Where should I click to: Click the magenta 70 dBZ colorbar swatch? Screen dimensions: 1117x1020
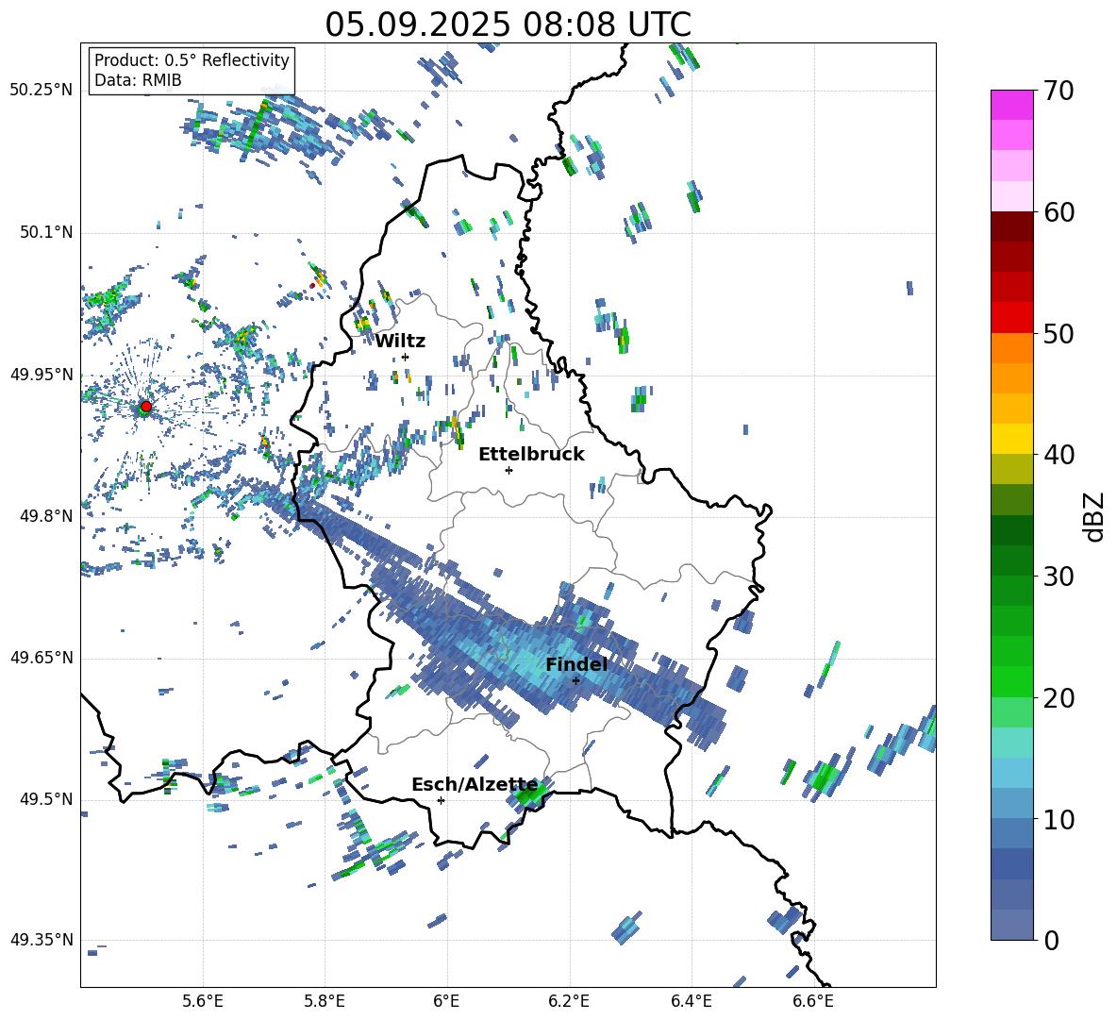pos(1011,105)
